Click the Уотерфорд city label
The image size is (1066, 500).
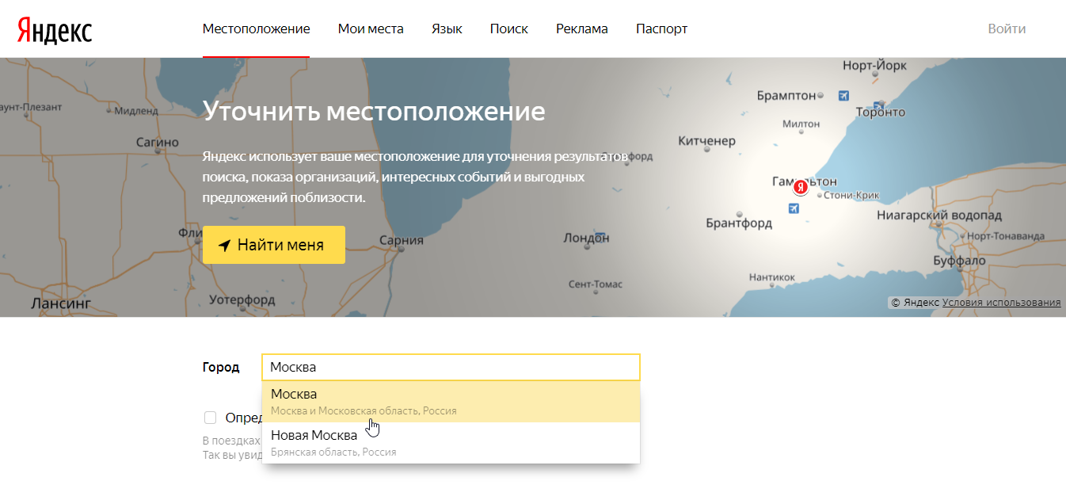coord(242,300)
